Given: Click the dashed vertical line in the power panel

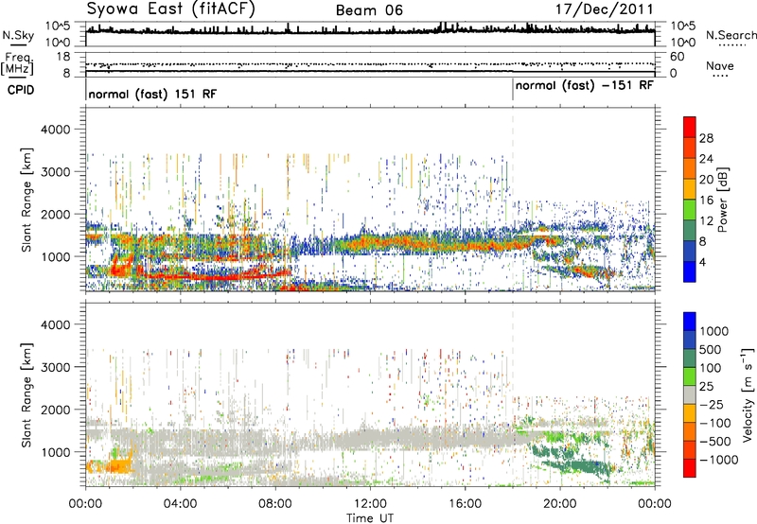Looking at the screenshot, I should [x=513, y=200].
